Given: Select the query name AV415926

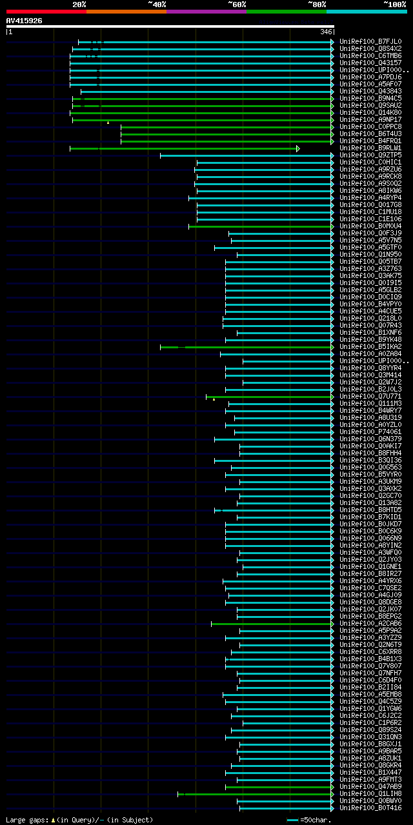Looking at the screenshot, I should [x=24, y=21].
